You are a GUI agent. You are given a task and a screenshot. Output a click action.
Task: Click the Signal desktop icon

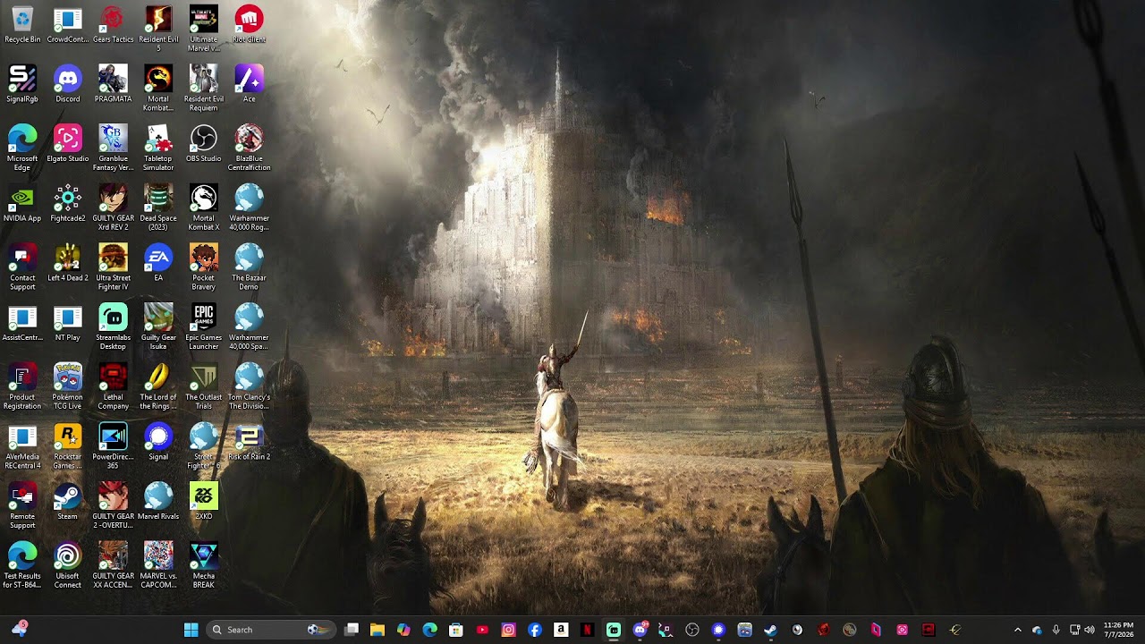pyautogui.click(x=158, y=443)
